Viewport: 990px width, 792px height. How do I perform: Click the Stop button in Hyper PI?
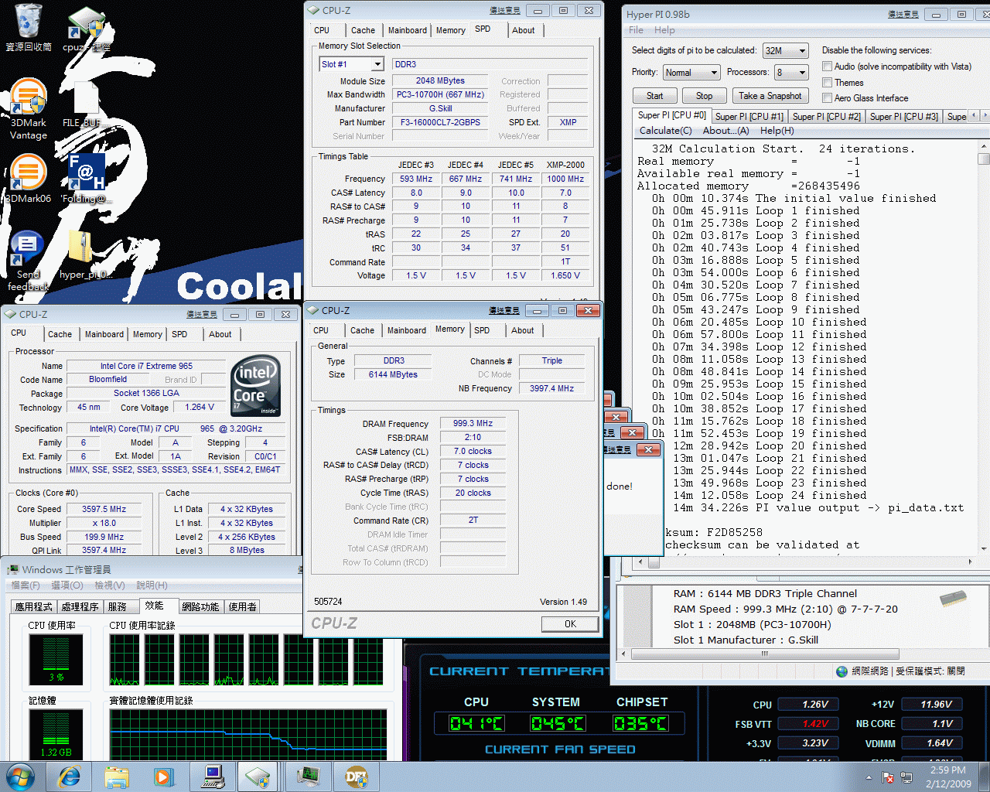point(704,96)
